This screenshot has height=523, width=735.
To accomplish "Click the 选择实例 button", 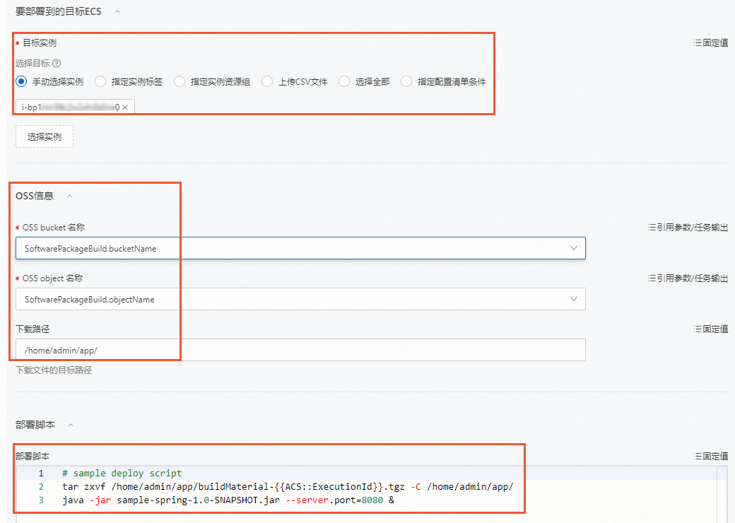I will click(45, 137).
